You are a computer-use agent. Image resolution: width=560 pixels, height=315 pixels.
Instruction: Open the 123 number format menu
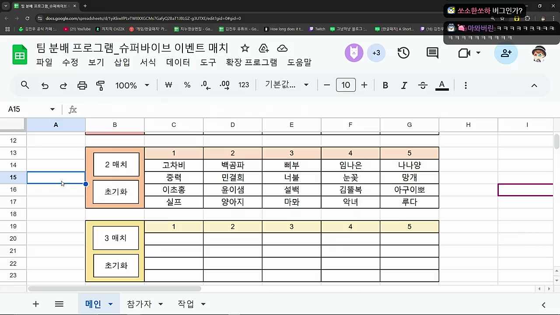pyautogui.click(x=244, y=85)
